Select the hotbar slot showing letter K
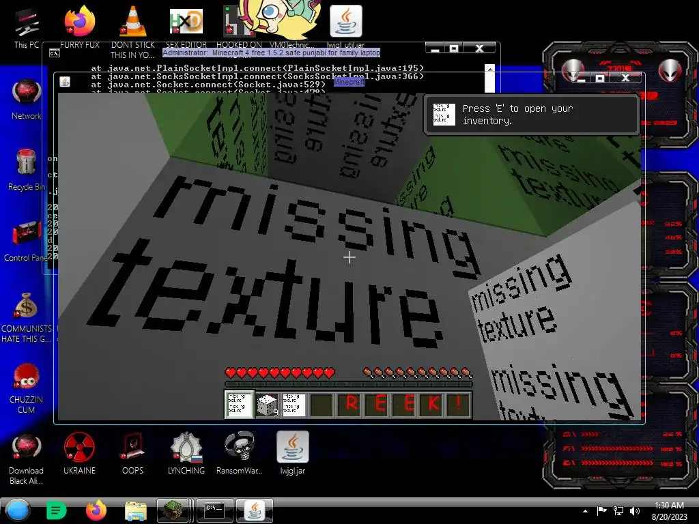Screen dimensions: 699x524 coord(433,404)
